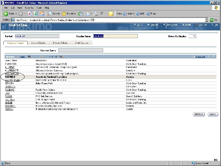Open the View menu
Image resolution: width=221 pixels, height=166 pixels.
20,8
